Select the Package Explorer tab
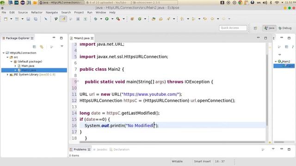 [18, 38]
